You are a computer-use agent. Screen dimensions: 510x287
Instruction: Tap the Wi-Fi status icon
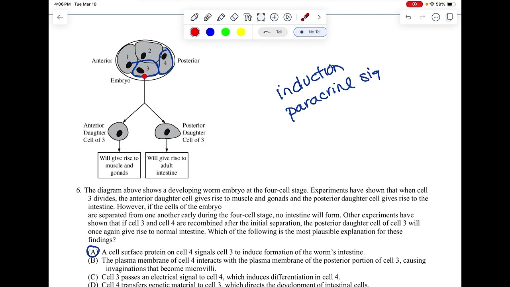pos(432,4)
